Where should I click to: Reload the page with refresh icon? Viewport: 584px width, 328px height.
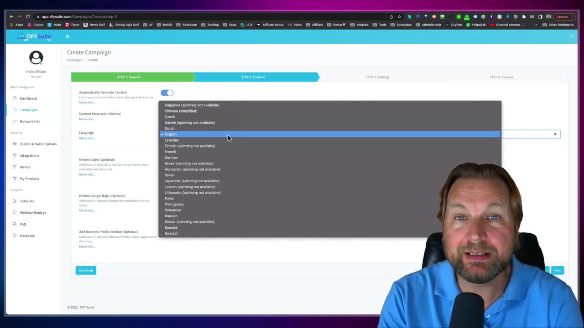pyautogui.click(x=28, y=16)
